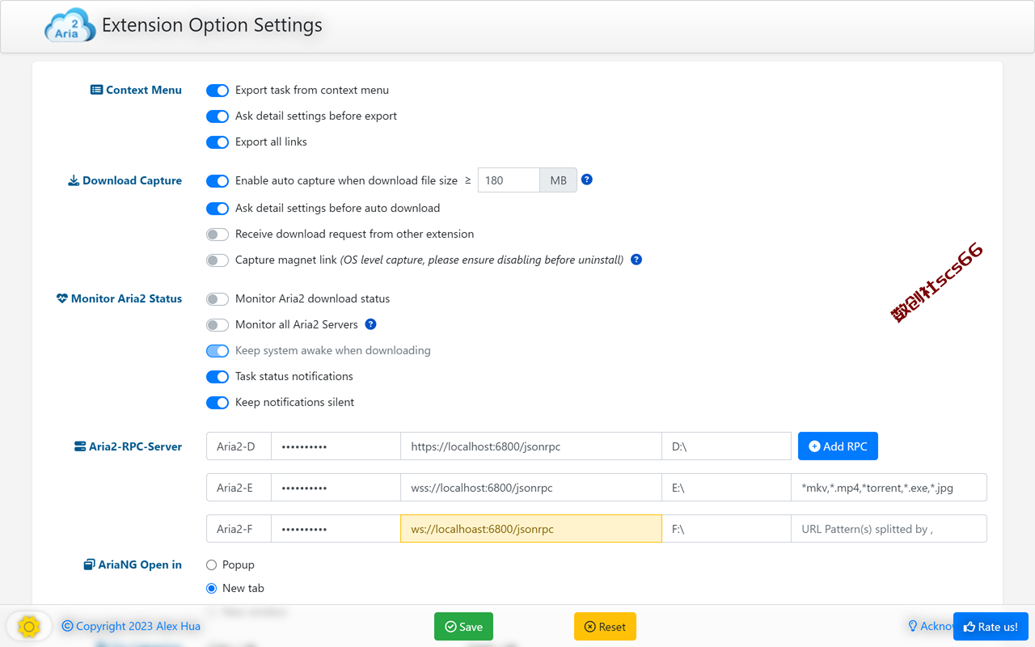The height and width of the screenshot is (647, 1035).
Task: Click the Aria2-F secret key field
Action: click(336, 529)
